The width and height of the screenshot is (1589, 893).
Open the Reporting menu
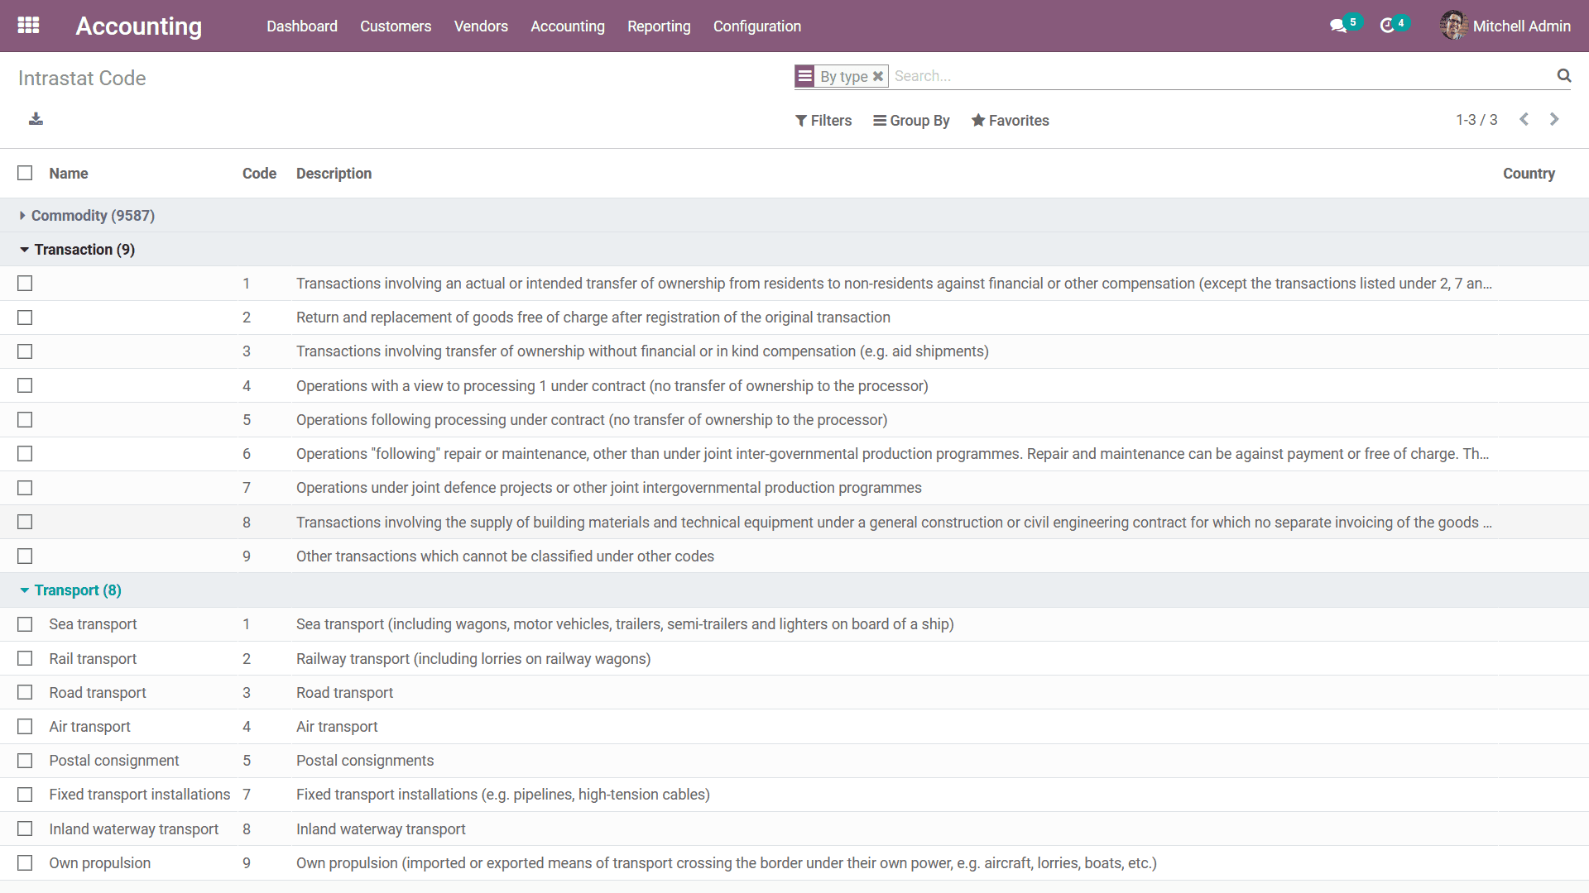click(659, 26)
